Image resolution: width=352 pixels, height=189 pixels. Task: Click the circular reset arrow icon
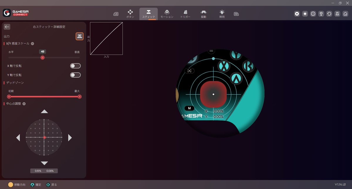[x=329, y=14]
